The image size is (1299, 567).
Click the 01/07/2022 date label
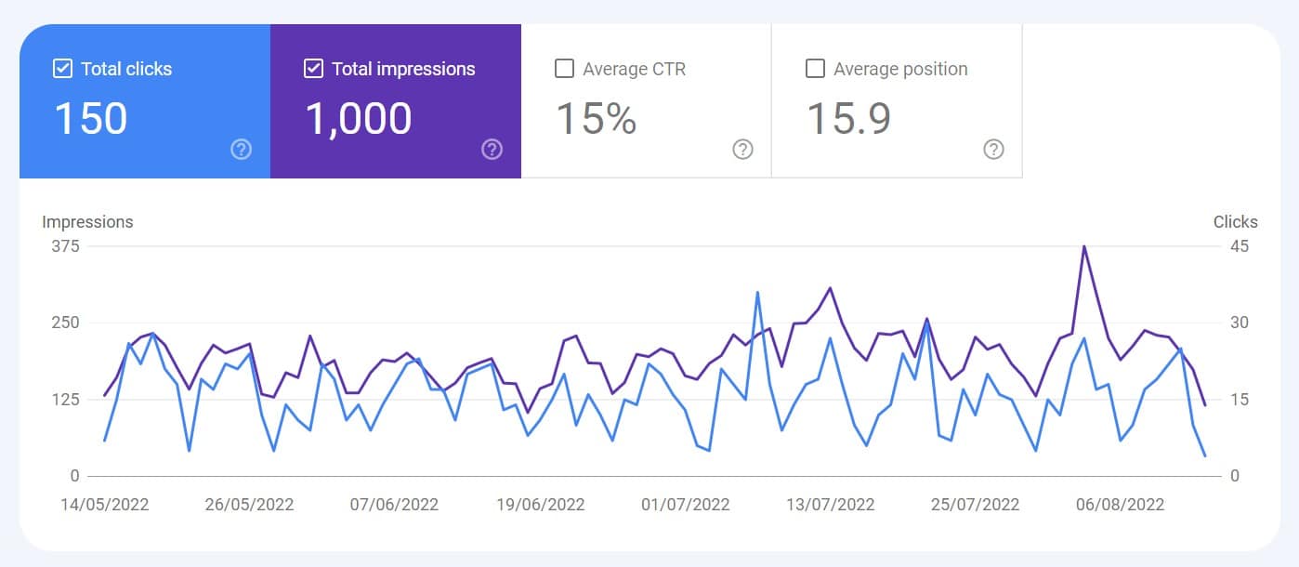click(x=685, y=505)
